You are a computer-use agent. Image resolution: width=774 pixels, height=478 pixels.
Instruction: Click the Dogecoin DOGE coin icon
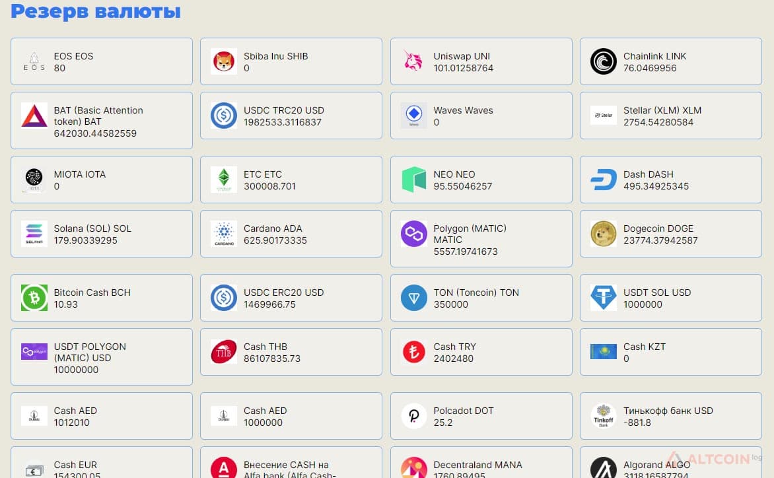603,234
